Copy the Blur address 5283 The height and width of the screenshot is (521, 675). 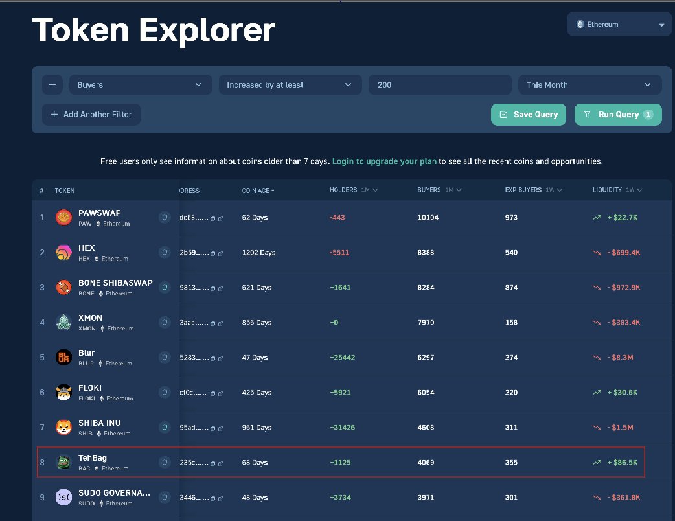(213, 358)
